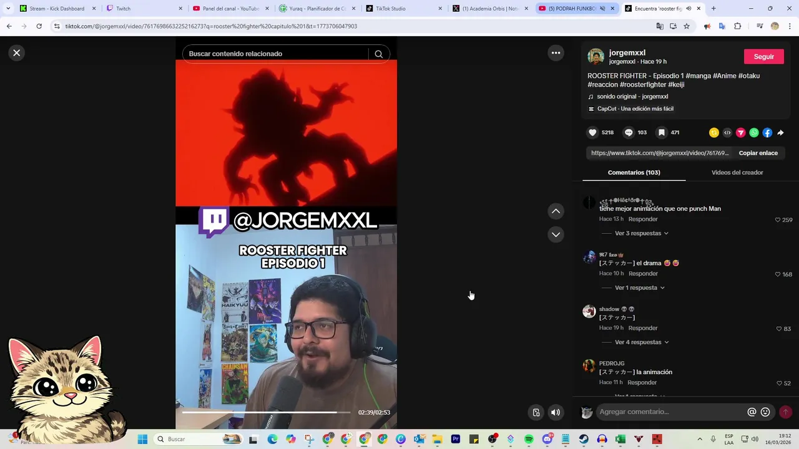The width and height of the screenshot is (799, 449).
Task: Share via pink send-to-friends icon
Action: coord(740,133)
